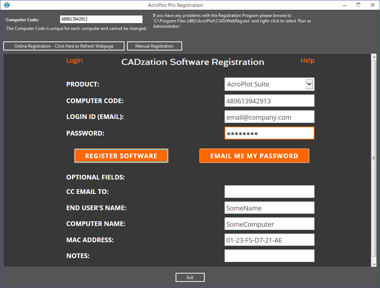380x288 pixels.
Task: Maximize the AcroPlot Pro Registration window
Action: point(358,5)
